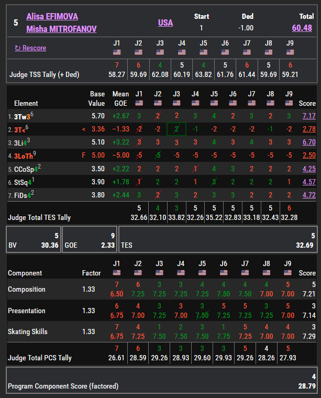Click the US flag under J9 beside Rescore
The width and height of the screenshot is (321, 398).
pos(290,52)
